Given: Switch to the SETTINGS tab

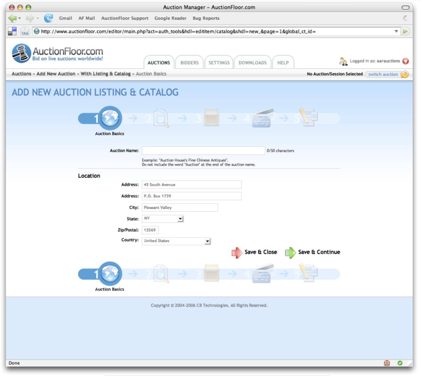Looking at the screenshot, I should coord(219,63).
